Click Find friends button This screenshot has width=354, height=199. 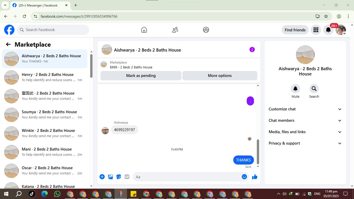click(295, 30)
